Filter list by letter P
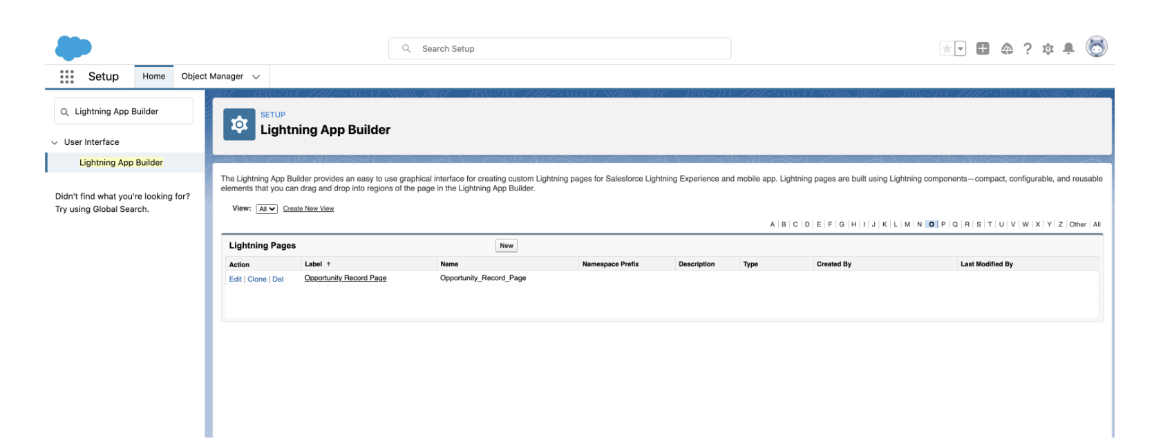The width and height of the screenshot is (1172, 441). pos(943,224)
